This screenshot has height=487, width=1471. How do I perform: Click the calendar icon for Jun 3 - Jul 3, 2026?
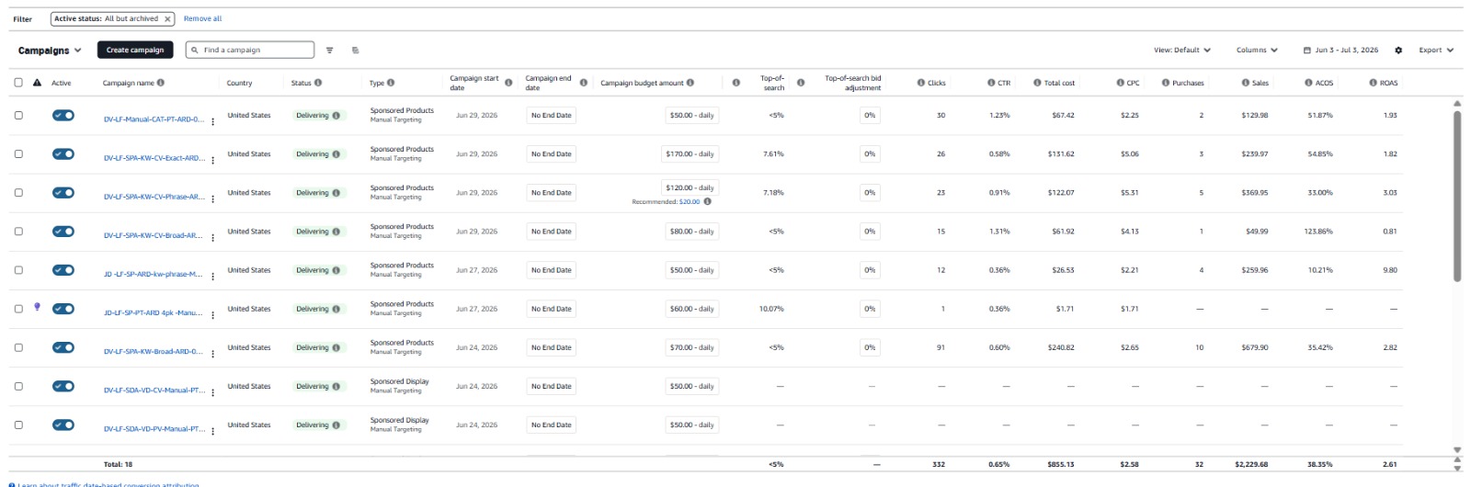coord(1306,51)
